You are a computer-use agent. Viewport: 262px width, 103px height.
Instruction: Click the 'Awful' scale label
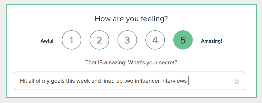point(47,41)
